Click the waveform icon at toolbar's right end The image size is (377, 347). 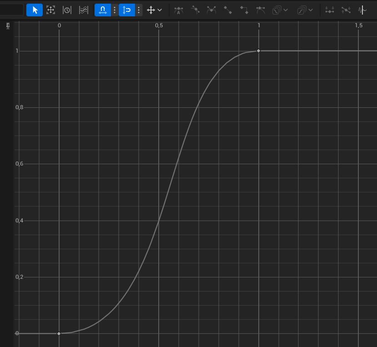point(362,10)
